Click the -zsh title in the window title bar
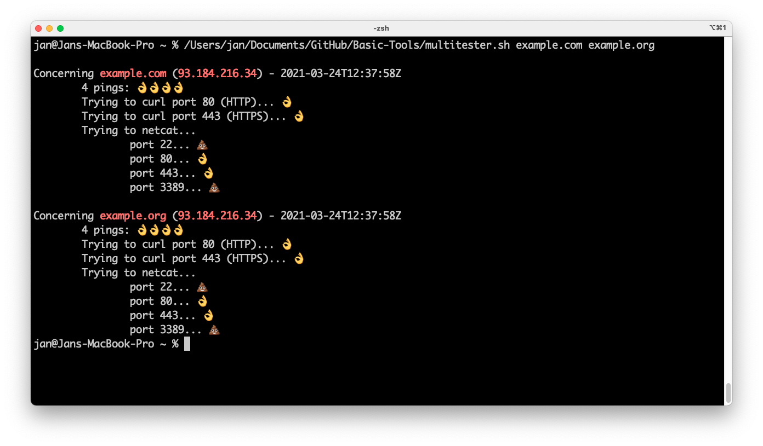The height and width of the screenshot is (446, 763). click(381, 28)
